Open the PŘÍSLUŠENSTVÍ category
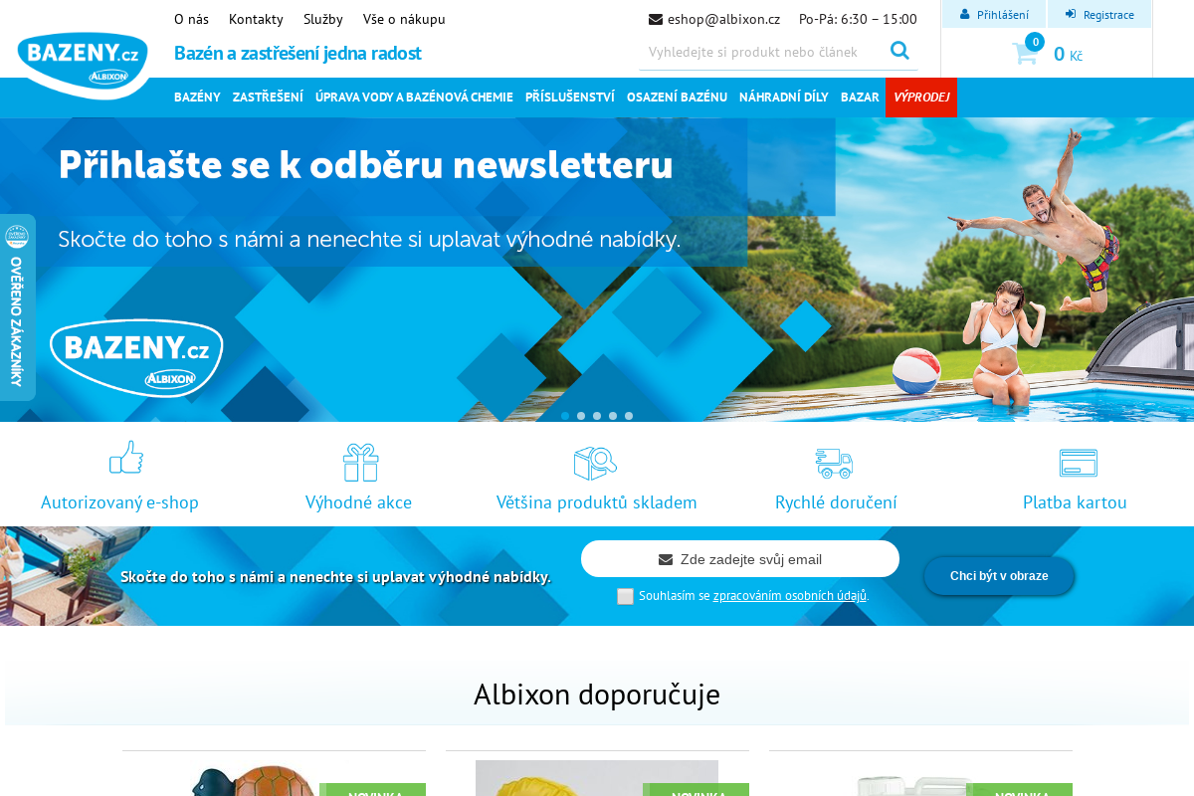Viewport: 1194px width, 796px height. (570, 98)
